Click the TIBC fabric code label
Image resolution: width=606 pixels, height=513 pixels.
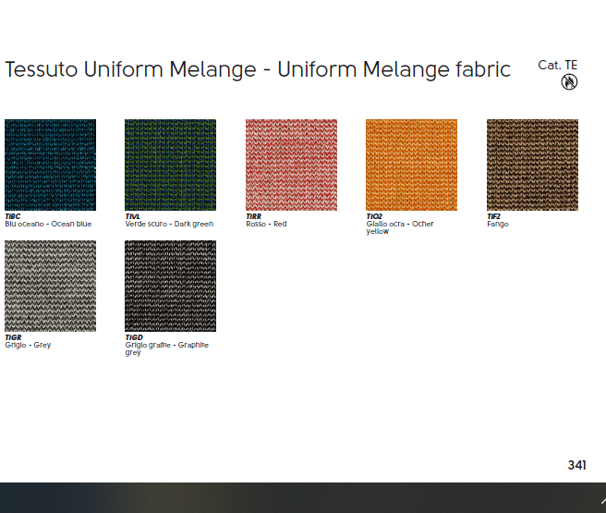12,216
